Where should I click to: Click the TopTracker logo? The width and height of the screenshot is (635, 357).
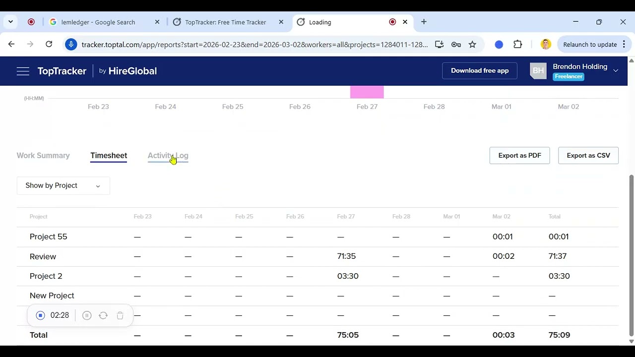coord(62,71)
